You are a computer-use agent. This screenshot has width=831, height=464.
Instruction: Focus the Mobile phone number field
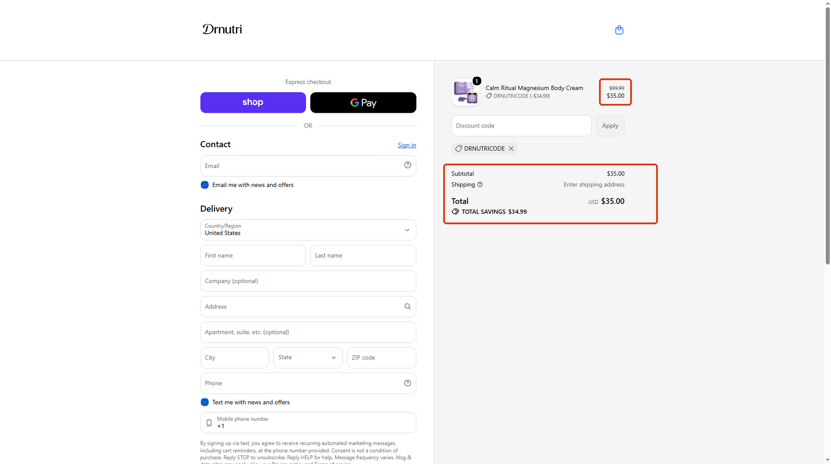click(x=308, y=423)
